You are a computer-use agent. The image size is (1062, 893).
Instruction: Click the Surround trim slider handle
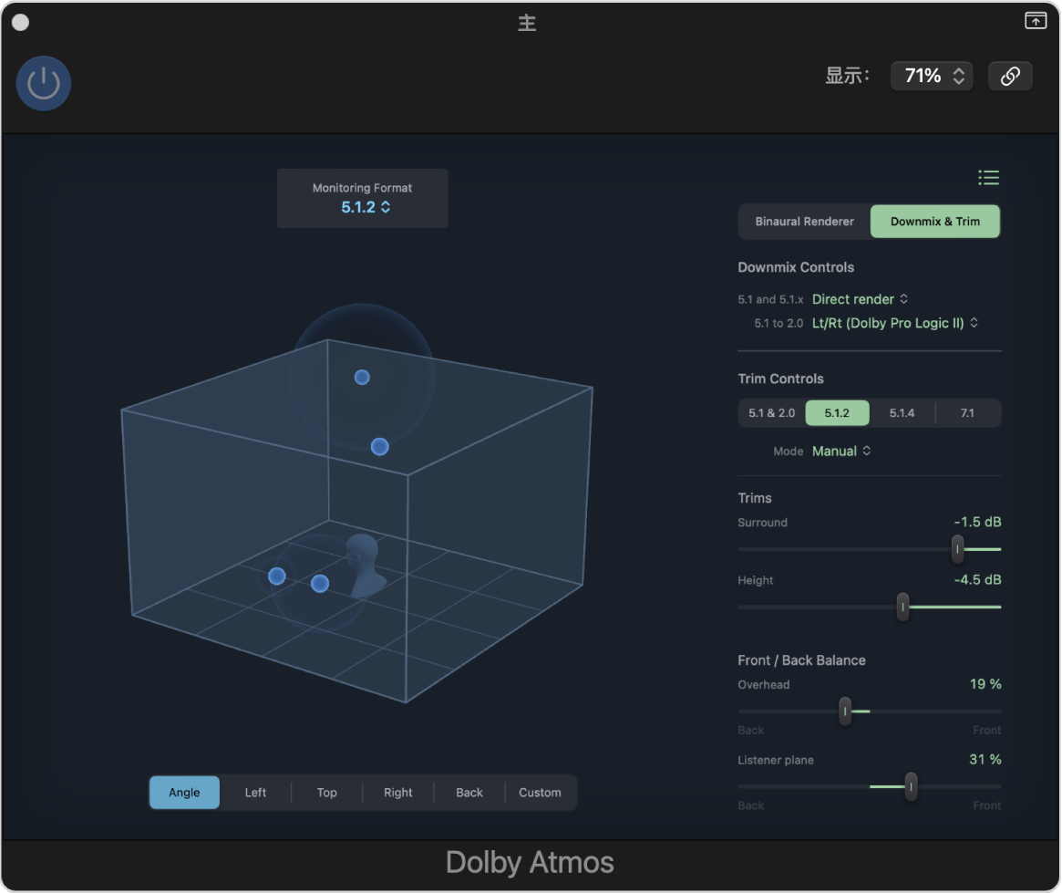(957, 549)
